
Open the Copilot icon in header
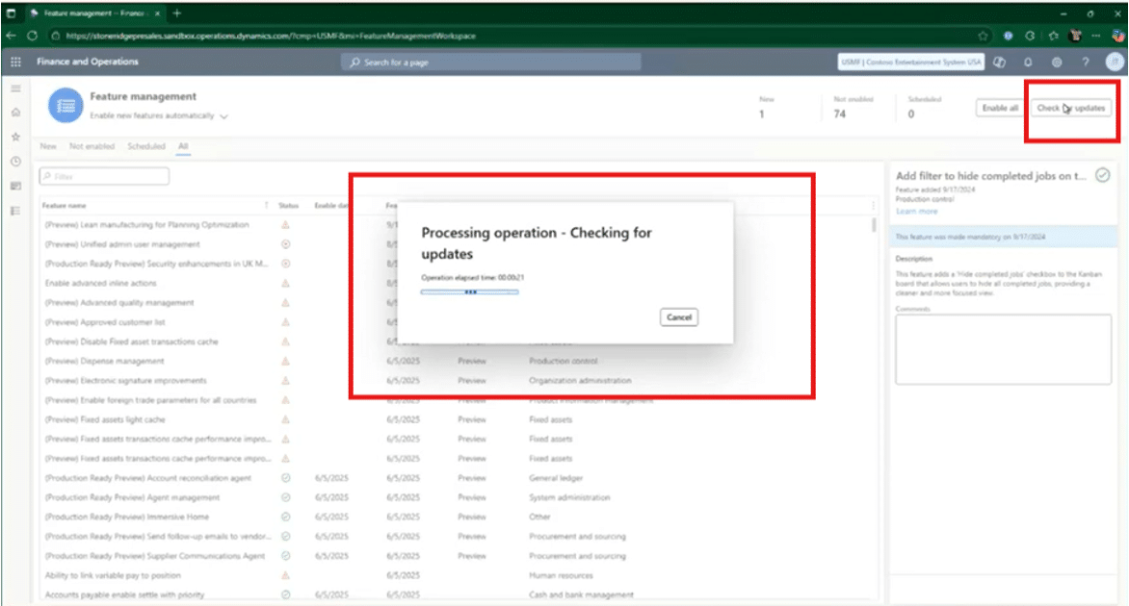(x=1000, y=62)
